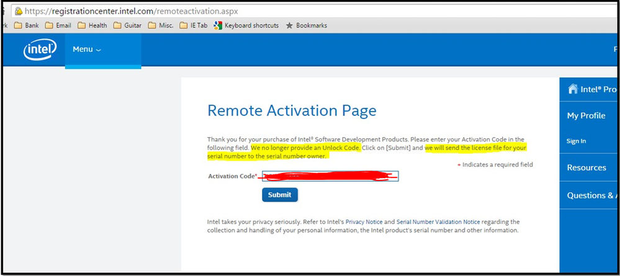The image size is (620, 276).
Task: Open the Email bookmarks folder
Action: [57, 25]
